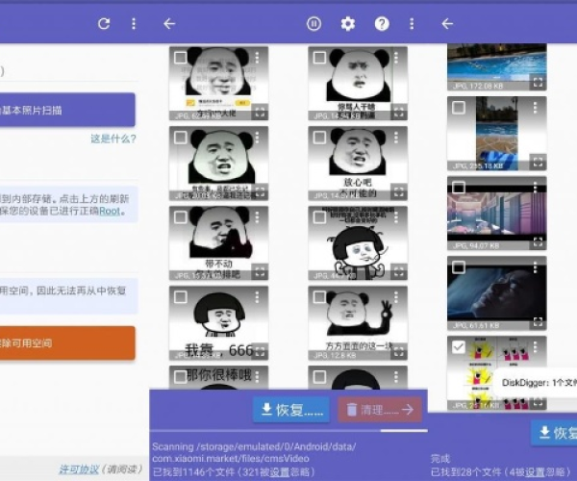Viewport: 577px width, 481px height.
Task: Open 设置 link in 已找到28个文件 status
Action: [x=535, y=471]
